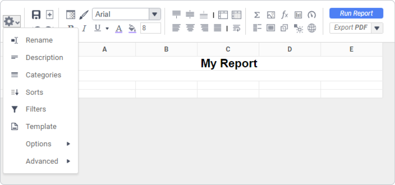Open the fx formula editor icon
The width and height of the screenshot is (395, 185).
(x=285, y=15)
